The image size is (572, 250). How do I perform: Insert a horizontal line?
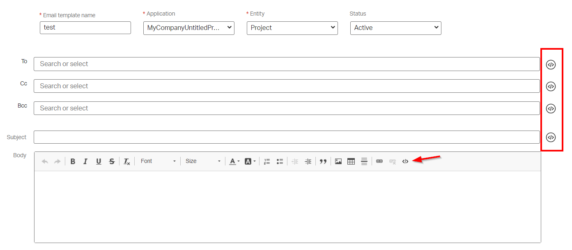point(364,161)
